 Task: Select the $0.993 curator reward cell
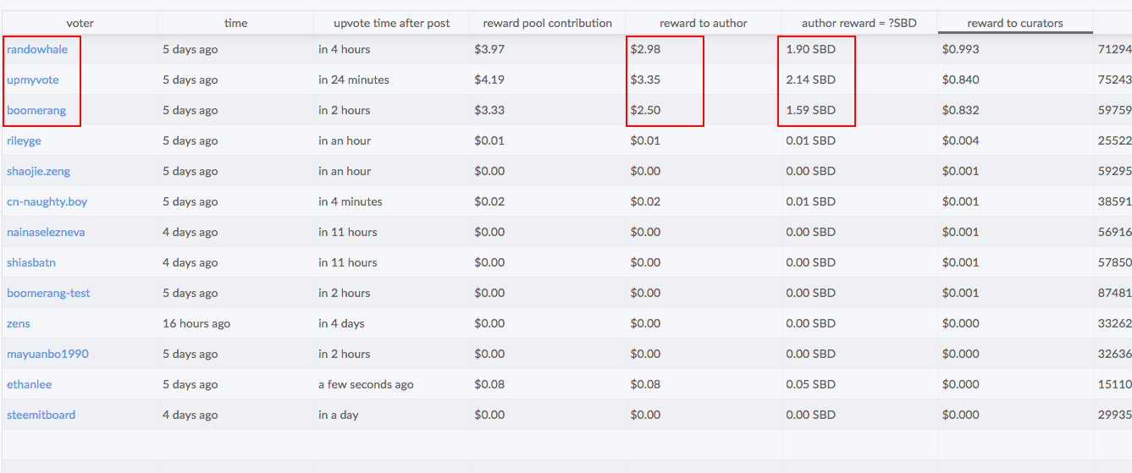(1015, 49)
